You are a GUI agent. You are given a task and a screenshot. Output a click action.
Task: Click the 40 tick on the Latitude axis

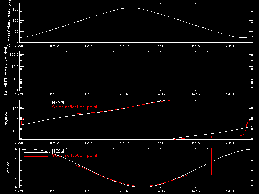point(17,149)
